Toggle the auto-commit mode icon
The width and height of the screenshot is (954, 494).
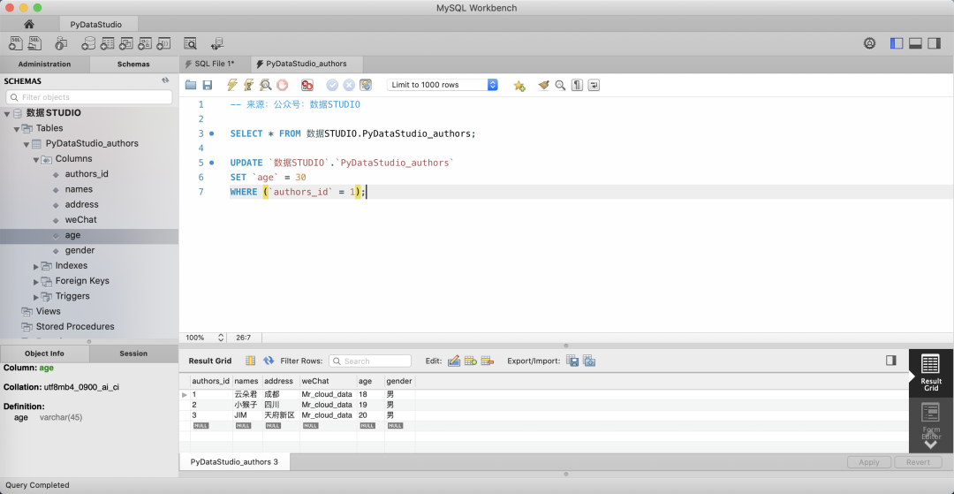click(365, 85)
